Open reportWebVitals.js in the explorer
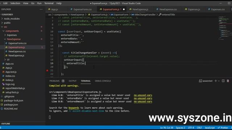 (x=15, y=88)
